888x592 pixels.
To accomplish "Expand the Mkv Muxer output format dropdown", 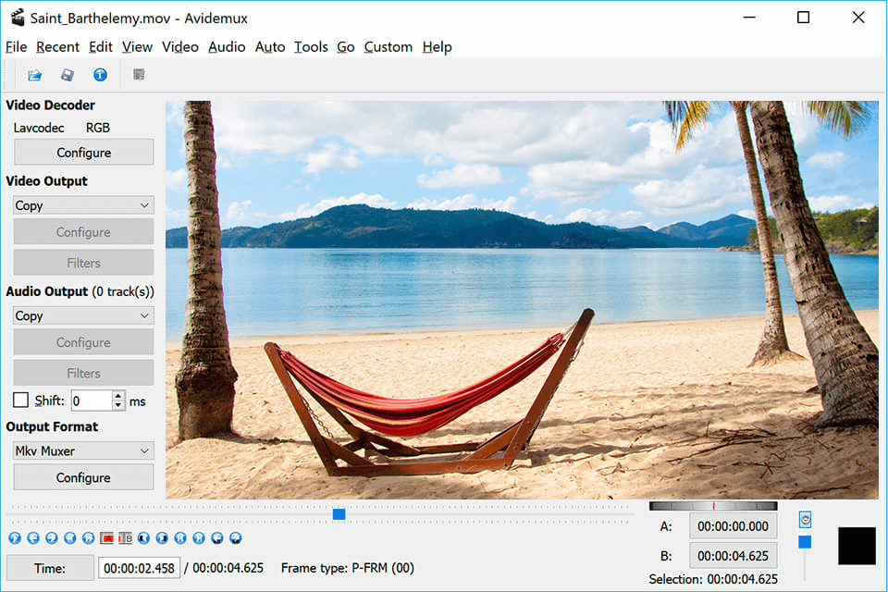I will 83,450.
